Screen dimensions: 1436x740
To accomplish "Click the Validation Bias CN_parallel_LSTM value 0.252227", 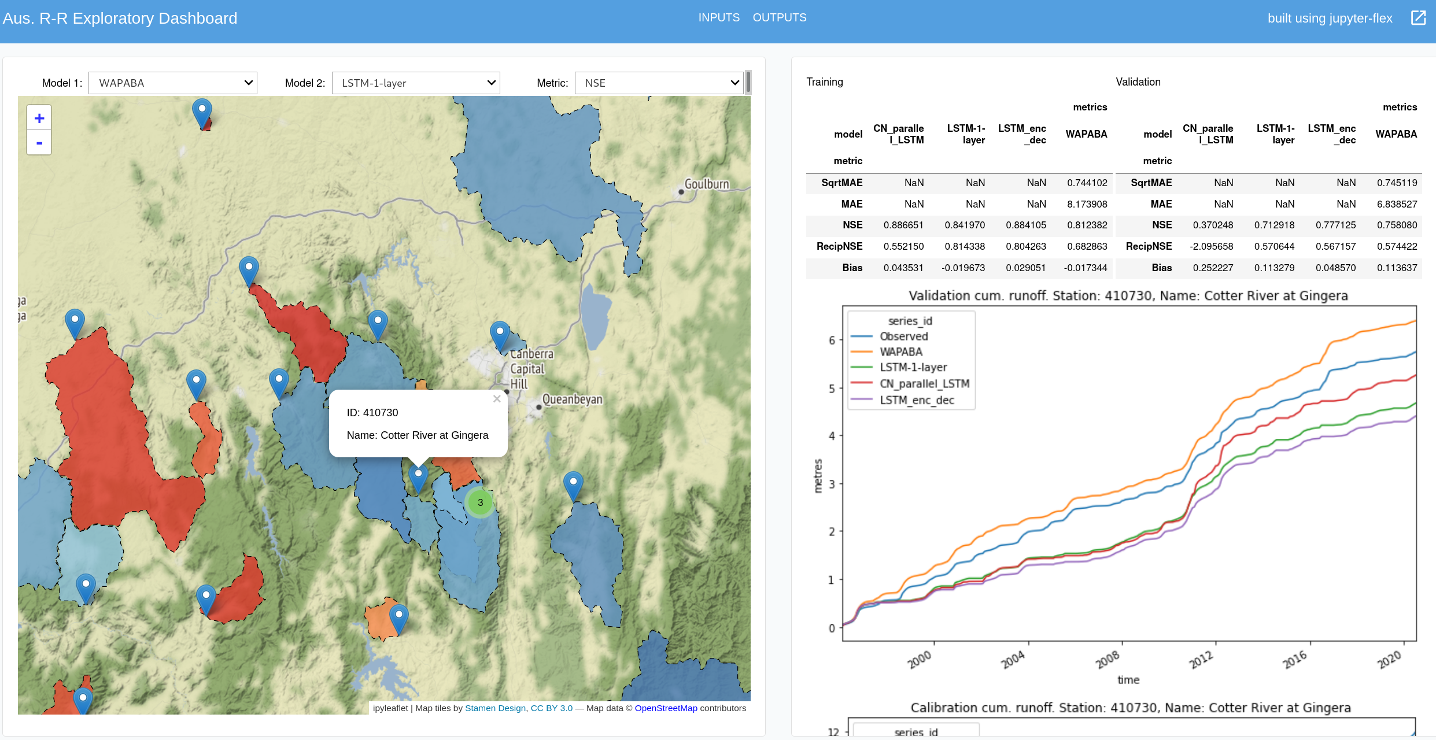I will [x=1213, y=268].
